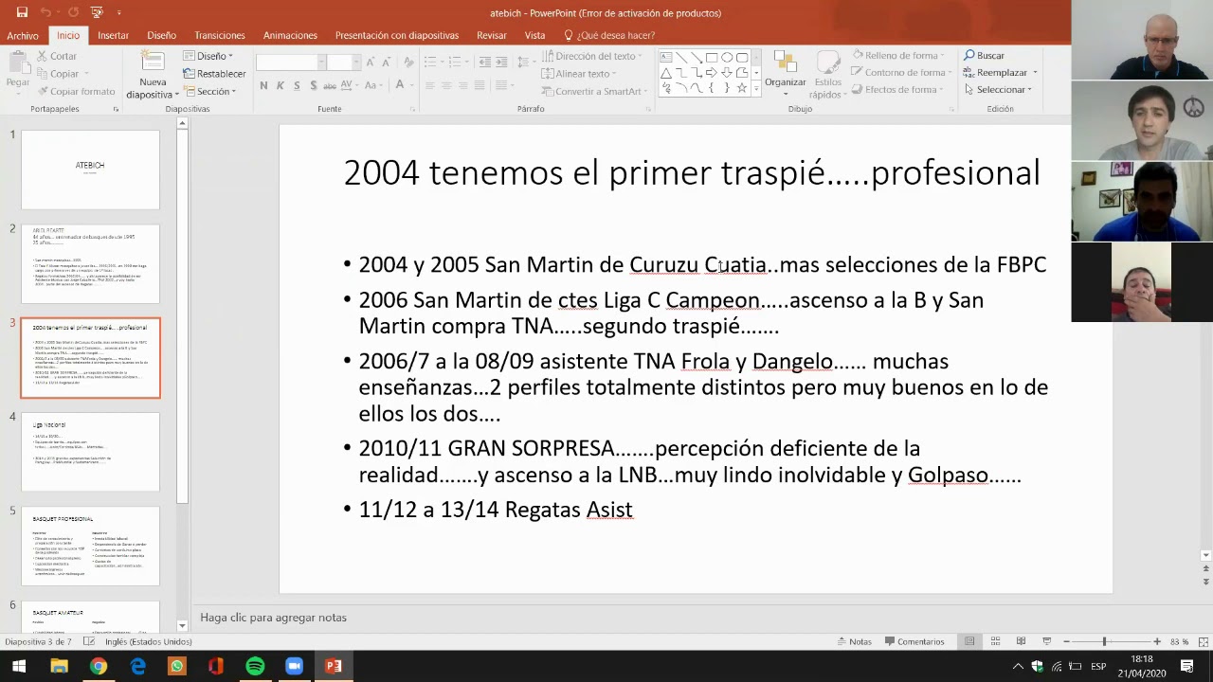The width and height of the screenshot is (1213, 682).
Task: Select the Copiar formato brush tool
Action: 76,92
